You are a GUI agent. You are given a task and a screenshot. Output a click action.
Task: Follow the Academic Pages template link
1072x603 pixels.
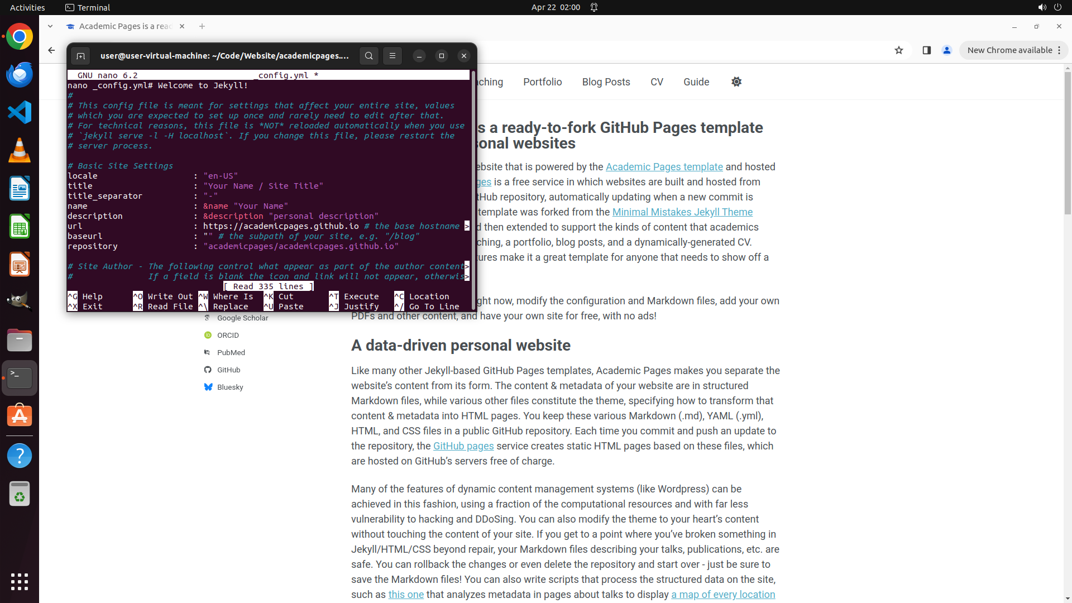point(664,167)
